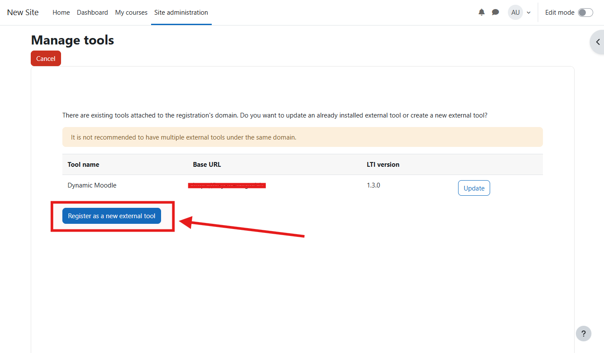This screenshot has width=604, height=353.
Task: Click the Base URL column header
Action: 207,165
